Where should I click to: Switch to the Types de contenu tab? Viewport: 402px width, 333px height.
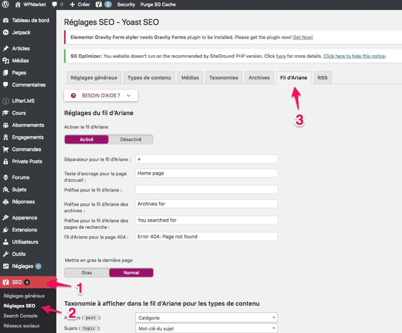(149, 78)
